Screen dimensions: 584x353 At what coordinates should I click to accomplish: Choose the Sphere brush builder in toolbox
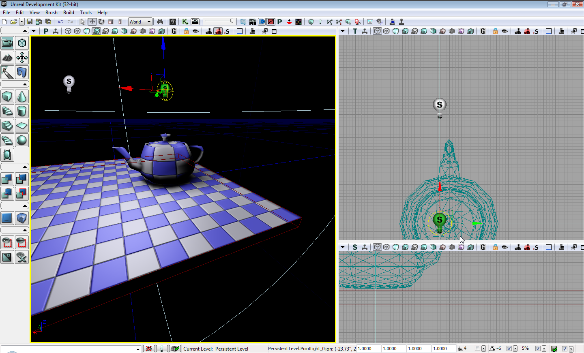(x=22, y=140)
